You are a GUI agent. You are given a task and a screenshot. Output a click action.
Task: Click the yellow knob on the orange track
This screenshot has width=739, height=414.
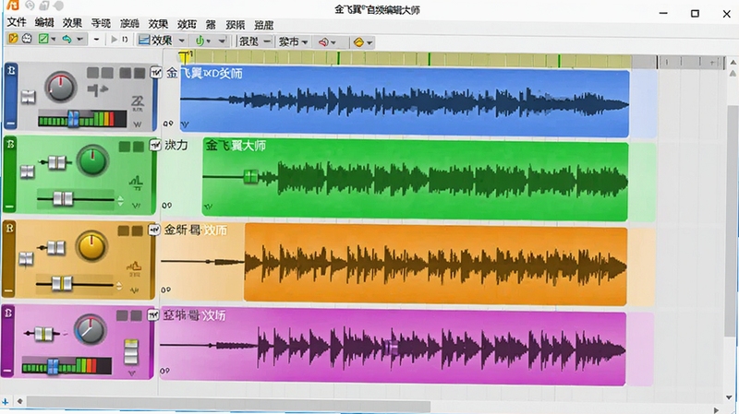tap(91, 246)
